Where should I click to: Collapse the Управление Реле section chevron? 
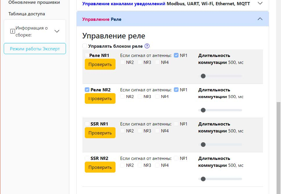click(260, 19)
